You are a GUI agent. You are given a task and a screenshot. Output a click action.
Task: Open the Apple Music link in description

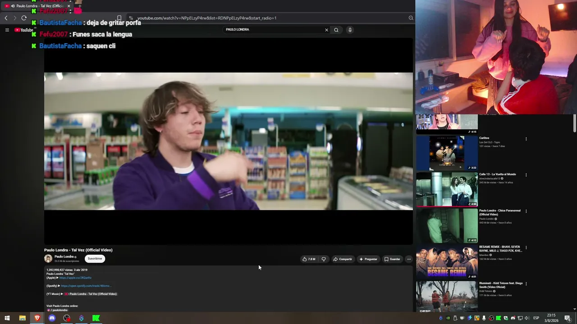75,278
